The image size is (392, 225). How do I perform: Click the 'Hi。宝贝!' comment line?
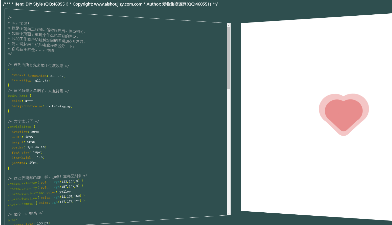click(x=18, y=23)
